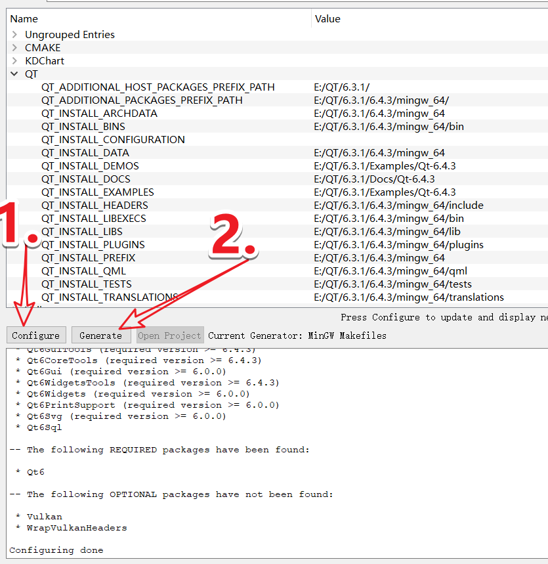
Task: Select QT_INSTALL_QML entry
Action: [83, 271]
